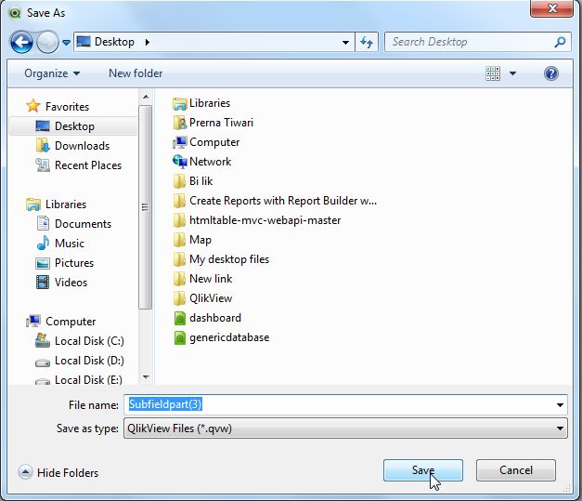Click the Save button
The width and height of the screenshot is (582, 501).
[x=422, y=470]
